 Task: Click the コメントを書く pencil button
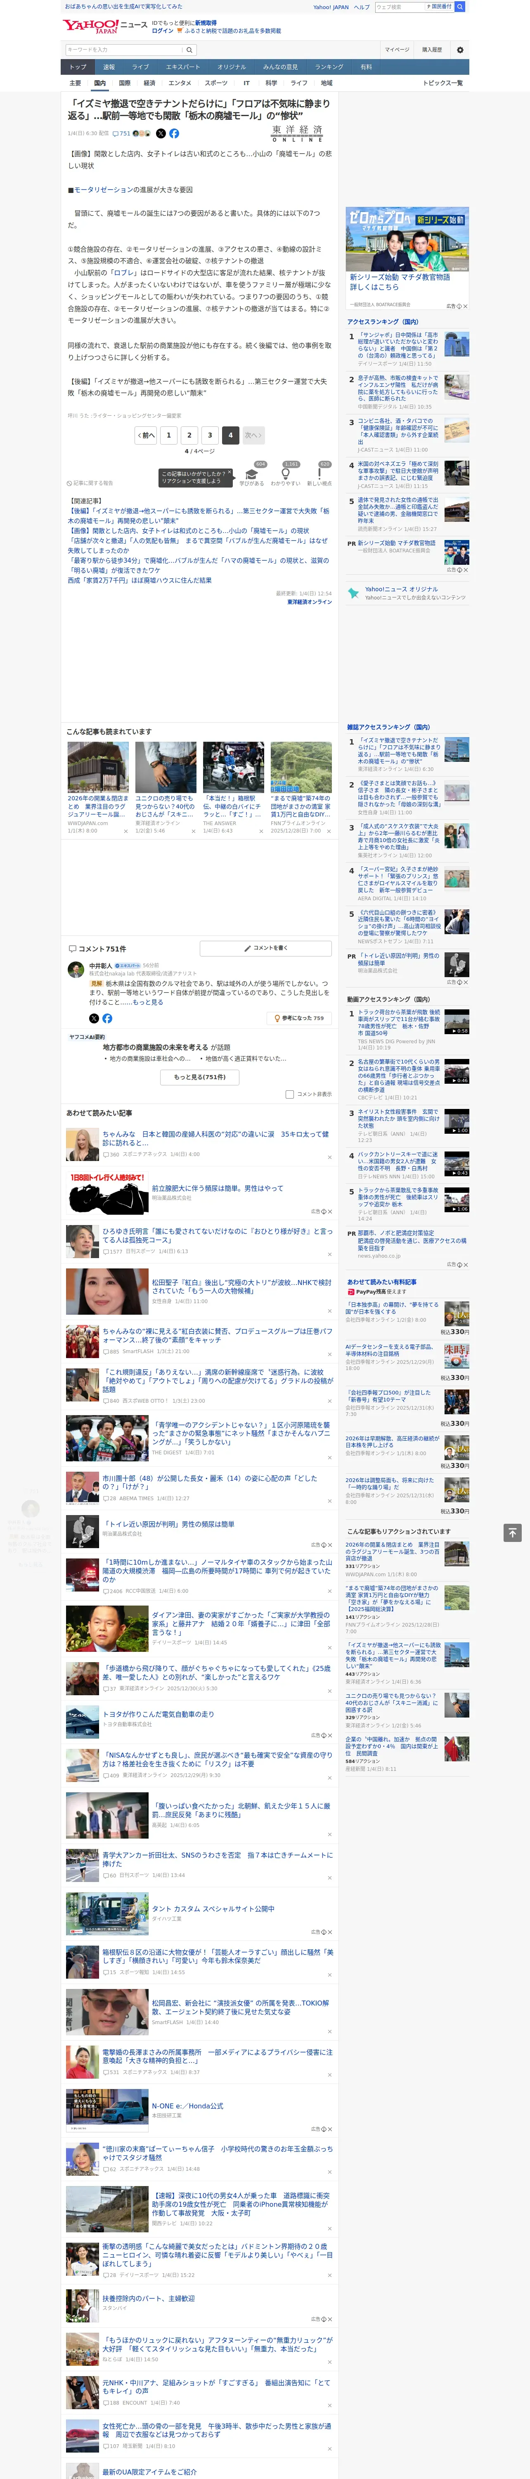coord(265,948)
